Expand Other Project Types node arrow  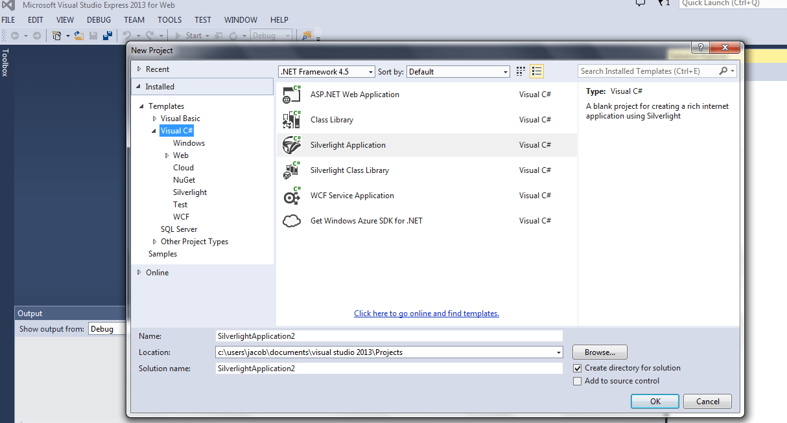tap(154, 242)
